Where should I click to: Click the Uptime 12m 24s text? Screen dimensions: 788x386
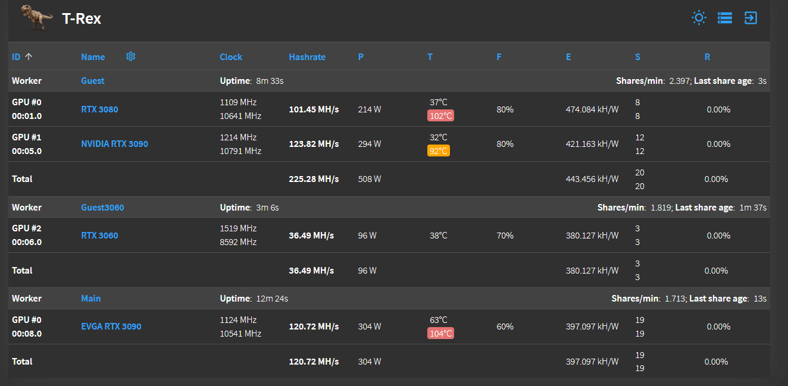(254, 299)
